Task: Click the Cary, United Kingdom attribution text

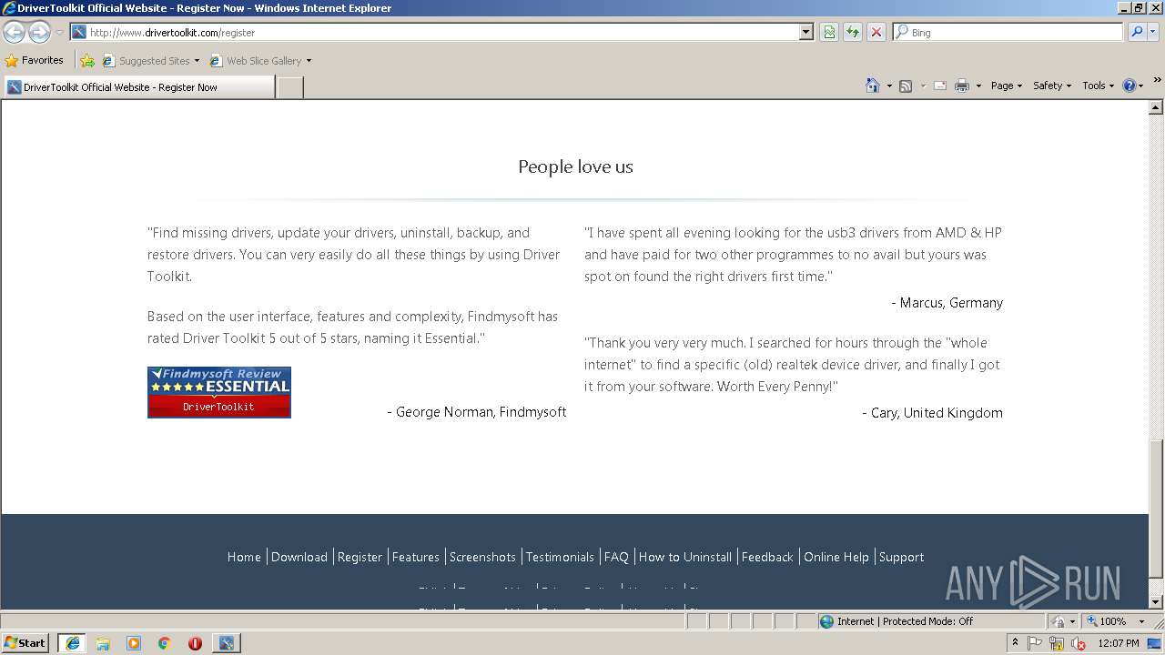Action: click(x=932, y=413)
